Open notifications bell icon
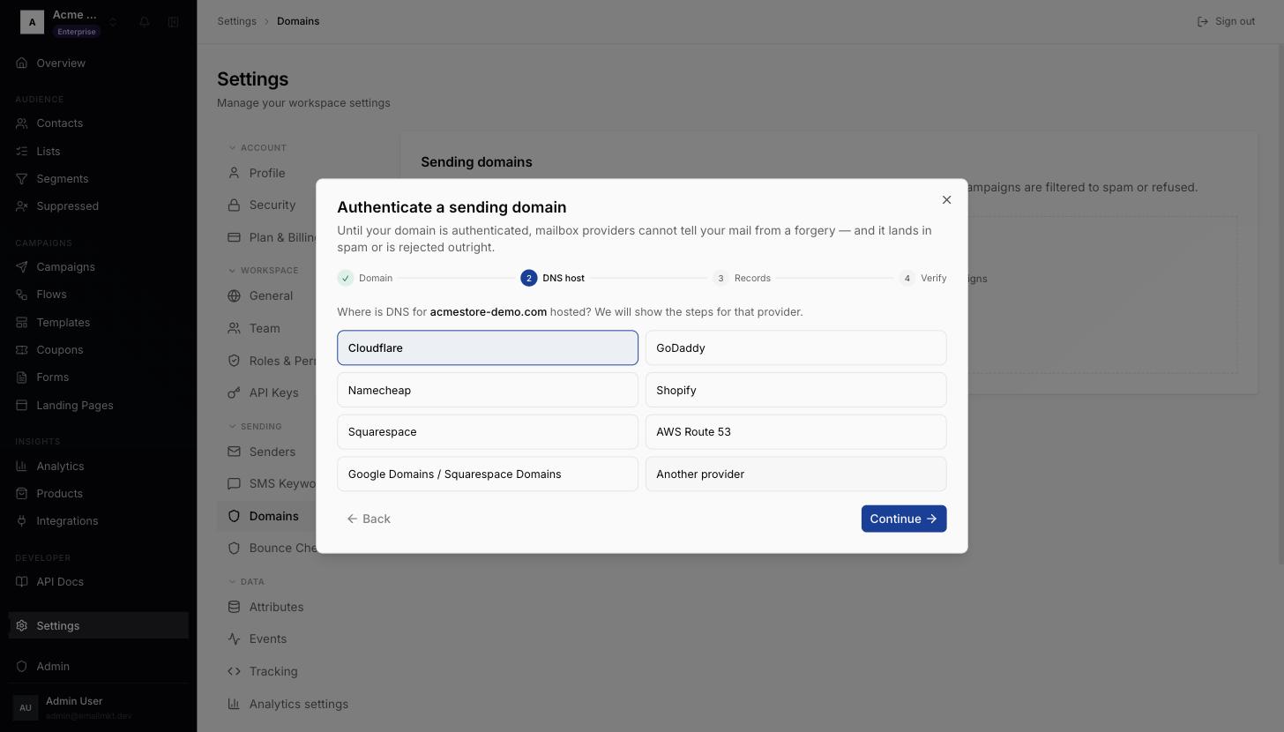Image resolution: width=1284 pixels, height=732 pixels. tap(145, 22)
